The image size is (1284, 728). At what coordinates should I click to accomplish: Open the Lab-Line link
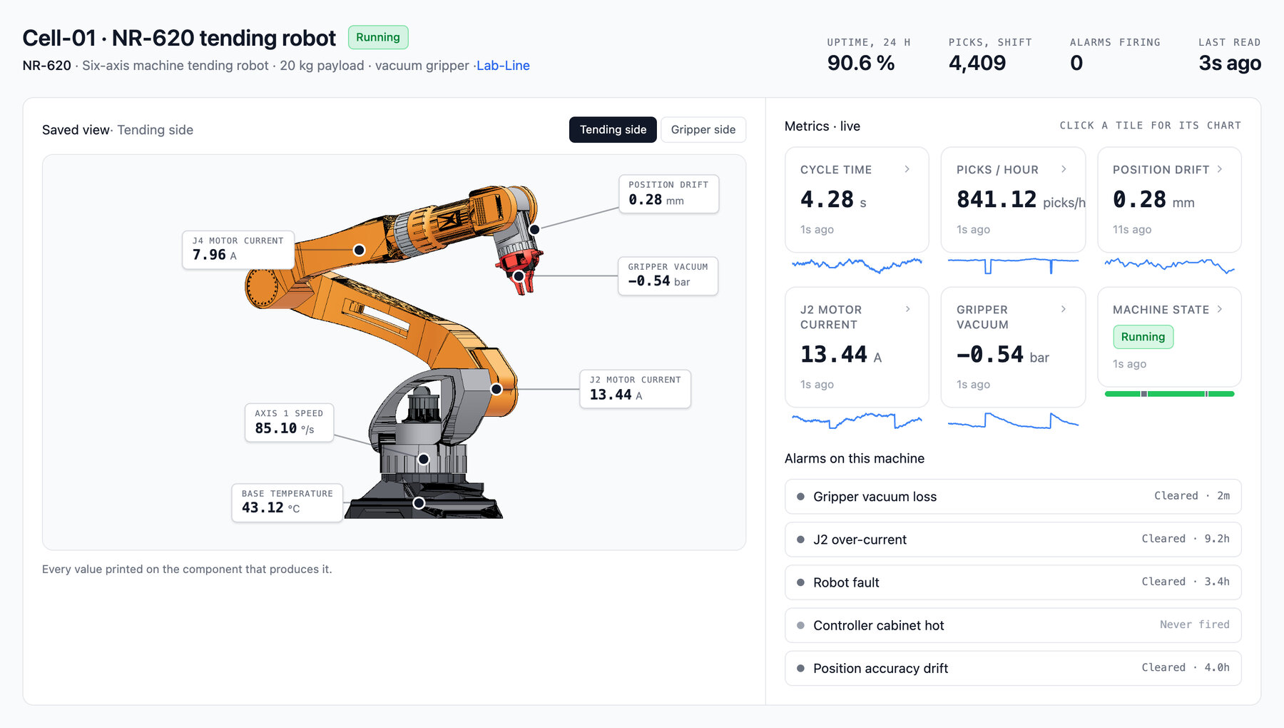(504, 66)
